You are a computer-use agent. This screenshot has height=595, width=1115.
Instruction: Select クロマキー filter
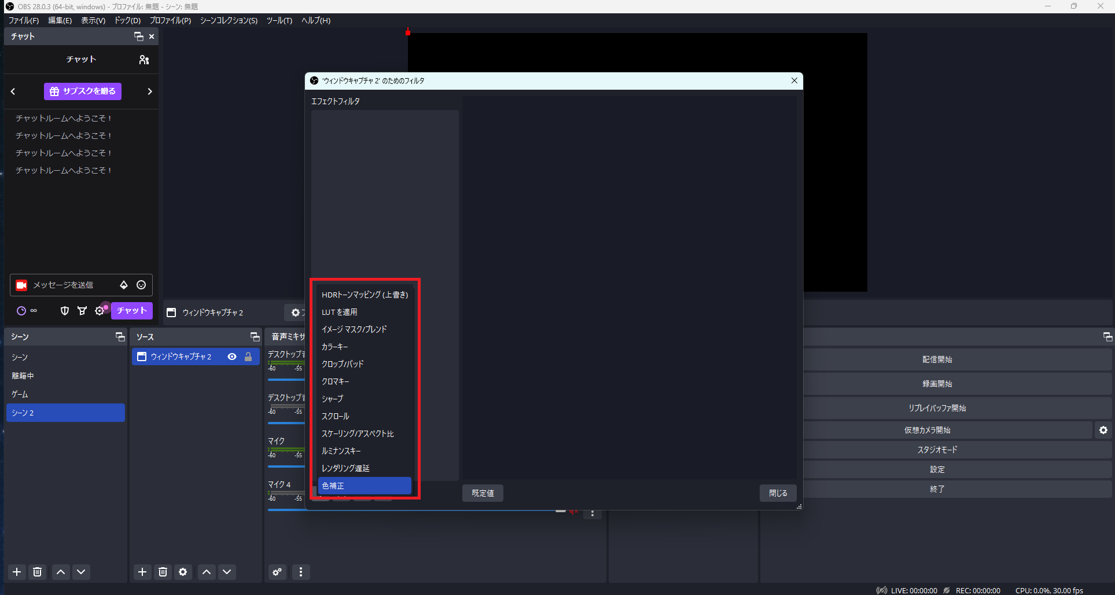click(365, 381)
